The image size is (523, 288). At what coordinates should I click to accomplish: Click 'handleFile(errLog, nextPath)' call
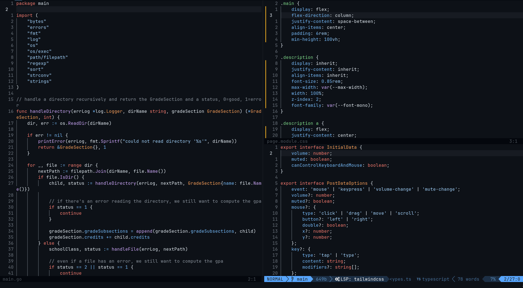(150, 249)
